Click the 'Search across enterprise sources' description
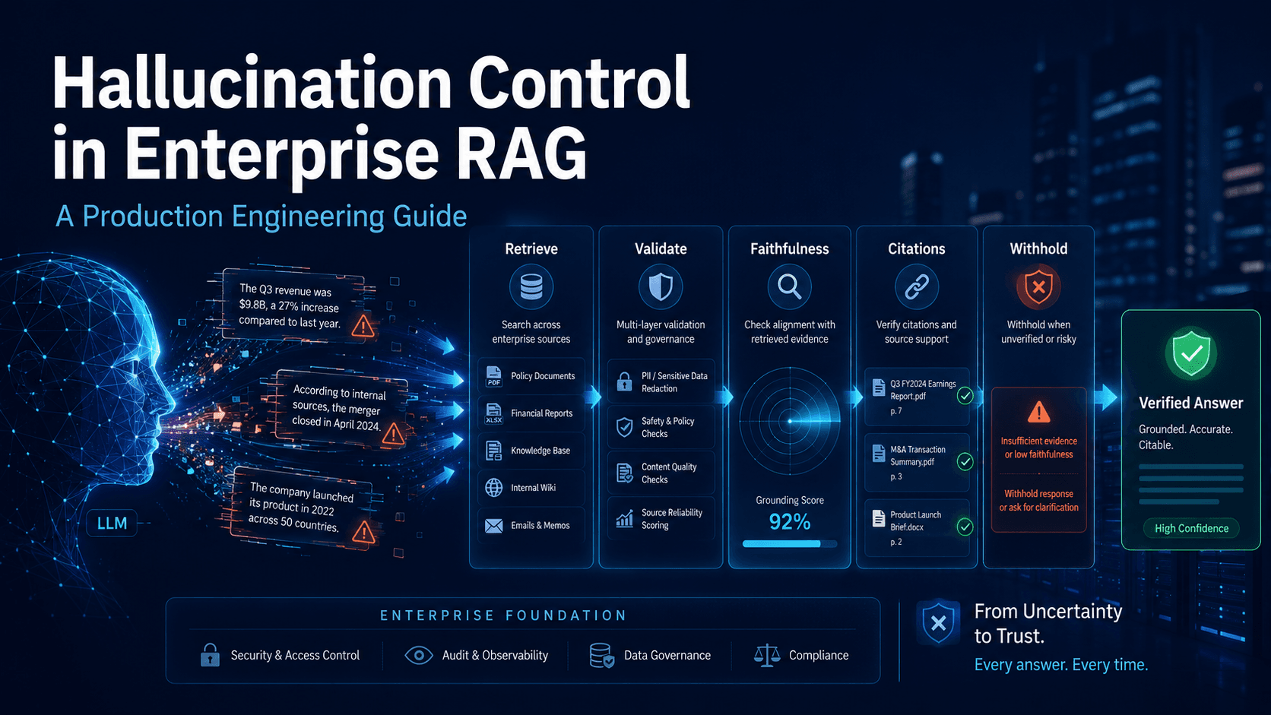 pyautogui.click(x=531, y=332)
